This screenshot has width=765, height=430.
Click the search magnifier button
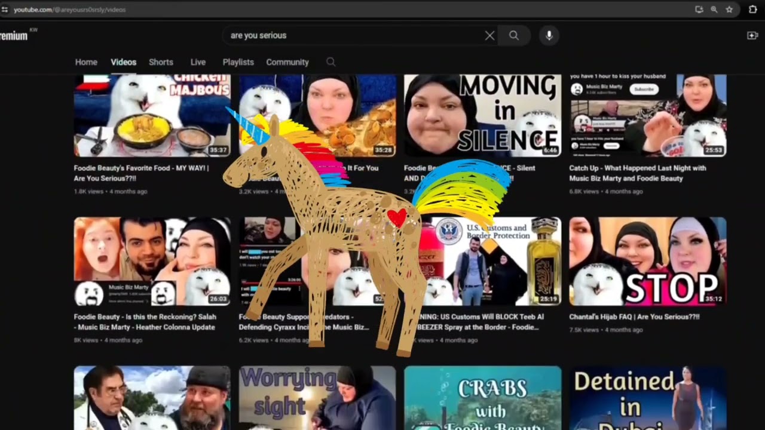point(513,35)
